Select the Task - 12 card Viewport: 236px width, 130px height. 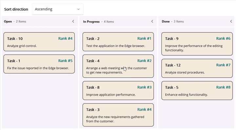197,68
